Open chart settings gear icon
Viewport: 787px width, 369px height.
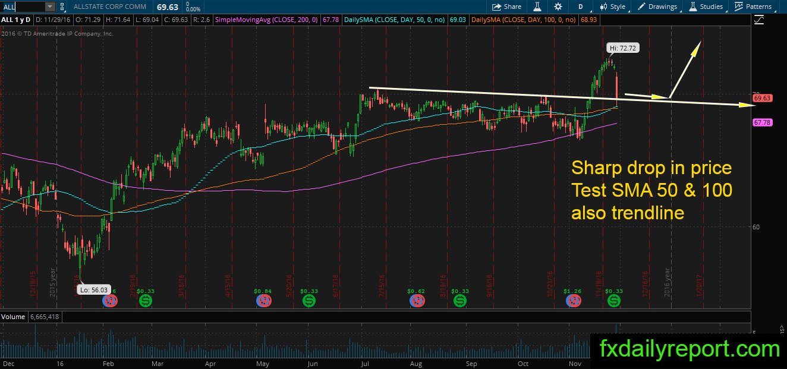click(x=558, y=7)
